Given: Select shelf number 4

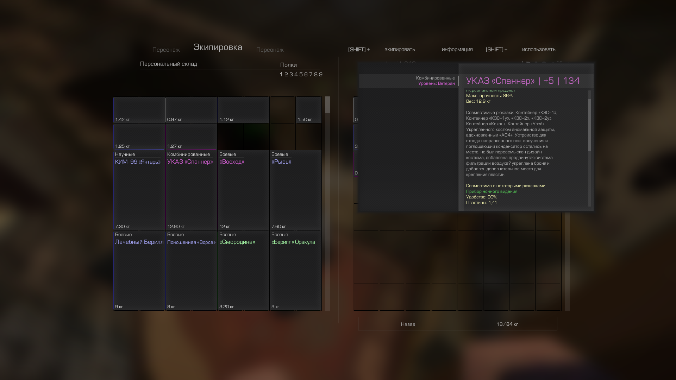Looking at the screenshot, I should 296,75.
